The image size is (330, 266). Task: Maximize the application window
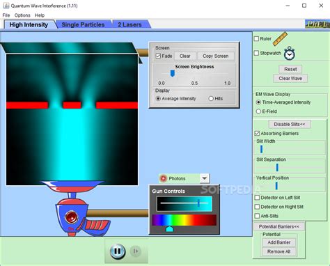coord(304,6)
